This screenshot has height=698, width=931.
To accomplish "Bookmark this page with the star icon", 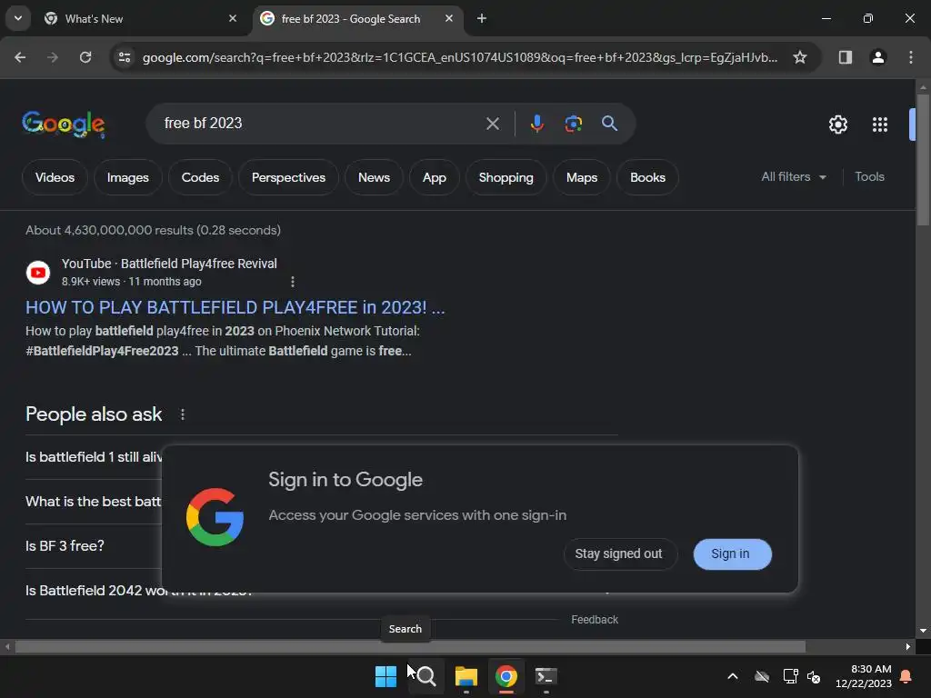I will [800, 57].
